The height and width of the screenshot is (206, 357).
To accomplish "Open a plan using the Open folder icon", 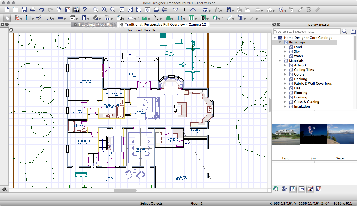I will point(16,10).
